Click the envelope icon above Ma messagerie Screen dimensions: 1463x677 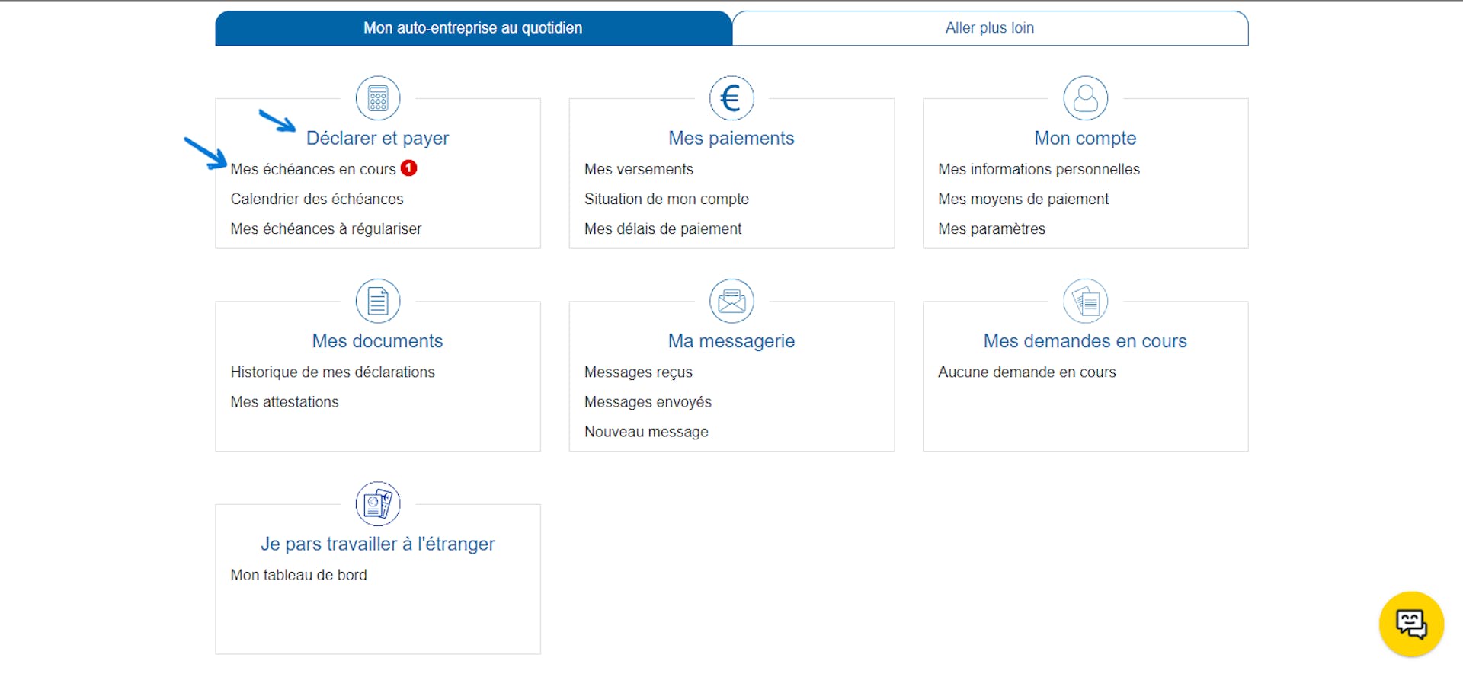(x=731, y=301)
